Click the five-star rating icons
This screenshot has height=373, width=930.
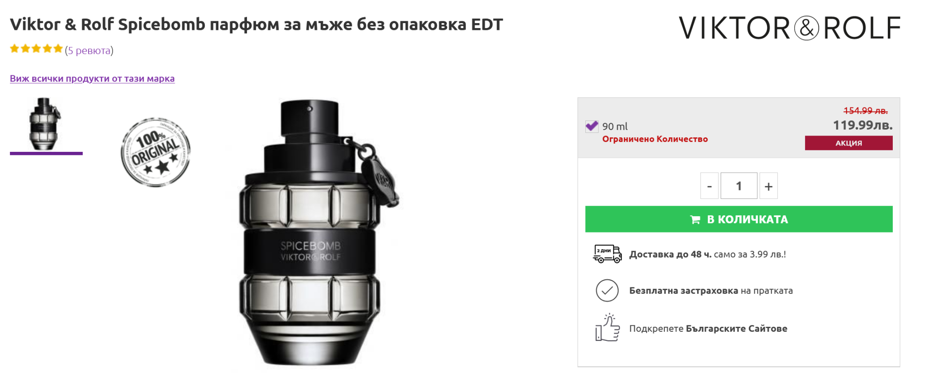(36, 49)
